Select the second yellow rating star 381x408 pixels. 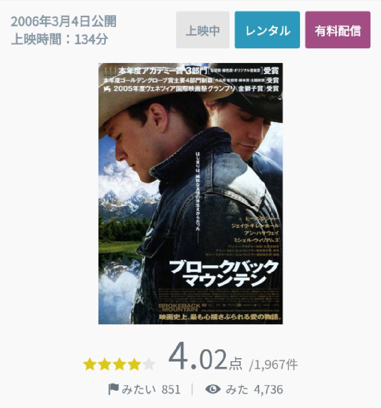point(105,364)
